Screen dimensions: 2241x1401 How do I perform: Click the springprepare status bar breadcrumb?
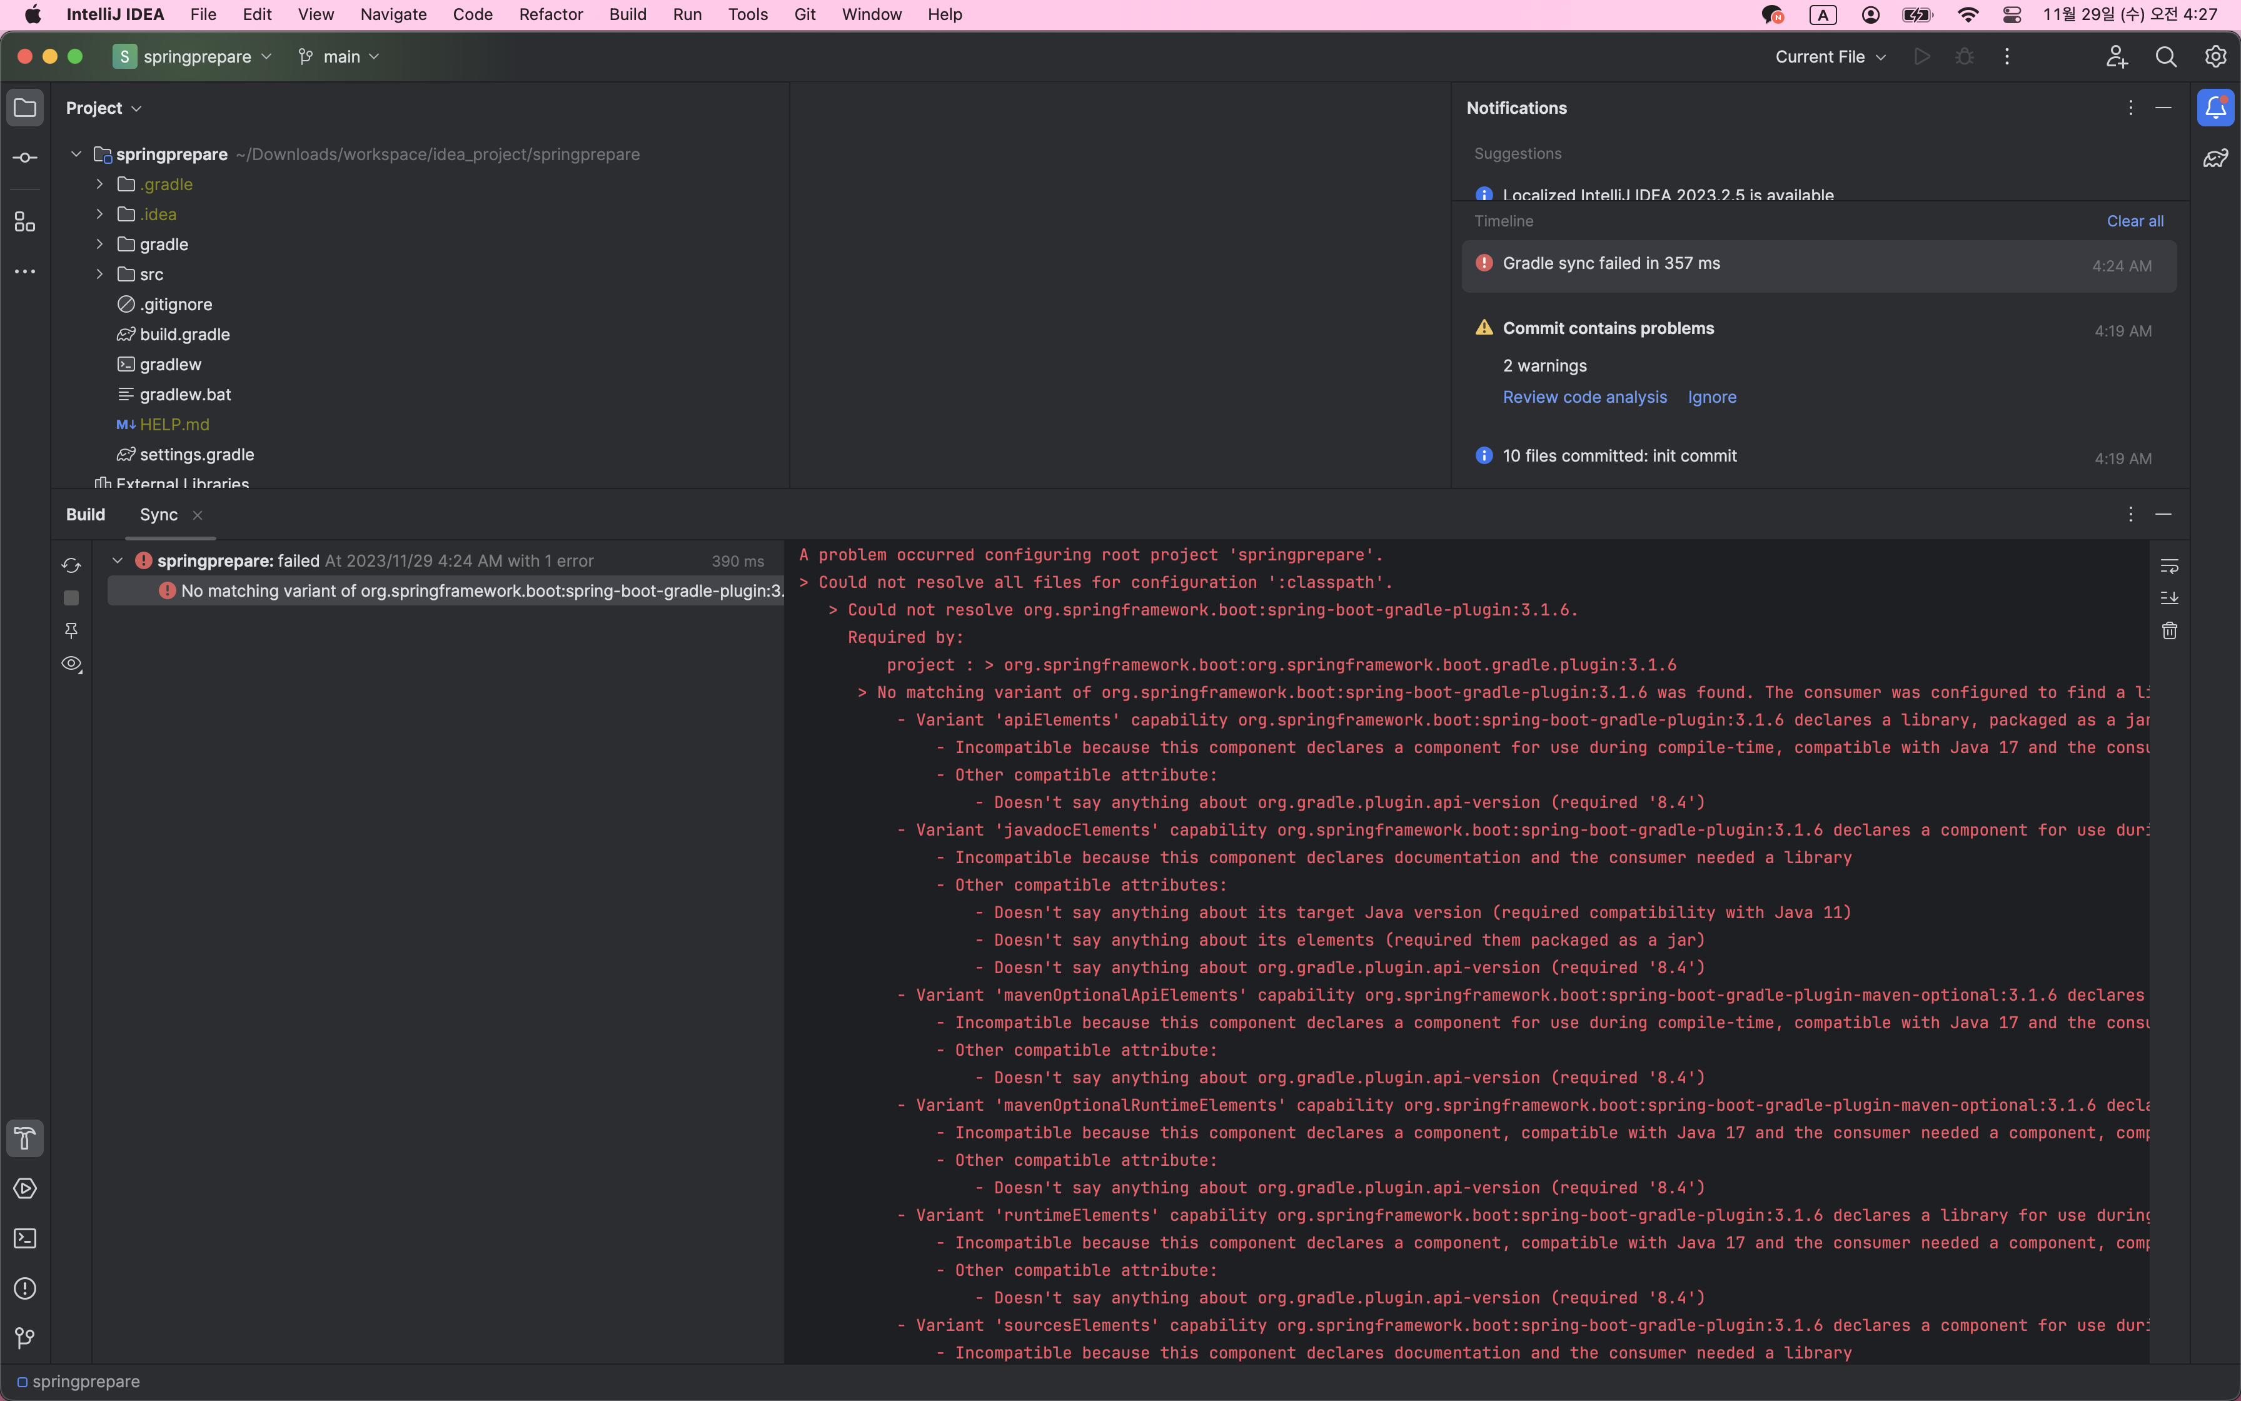point(79,1382)
